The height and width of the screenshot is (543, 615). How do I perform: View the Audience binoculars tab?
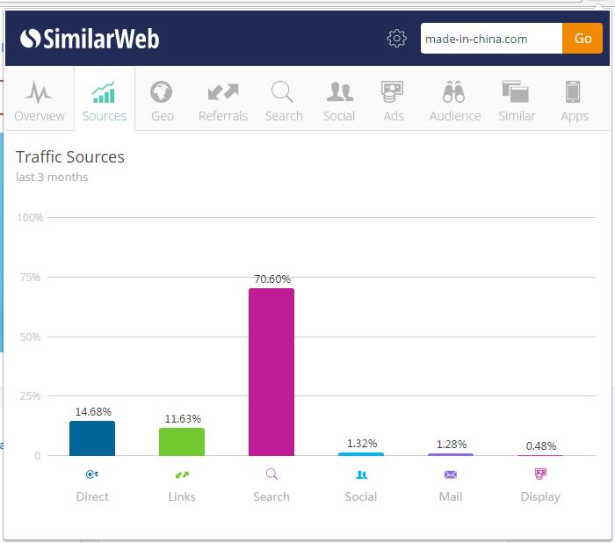coord(454,100)
